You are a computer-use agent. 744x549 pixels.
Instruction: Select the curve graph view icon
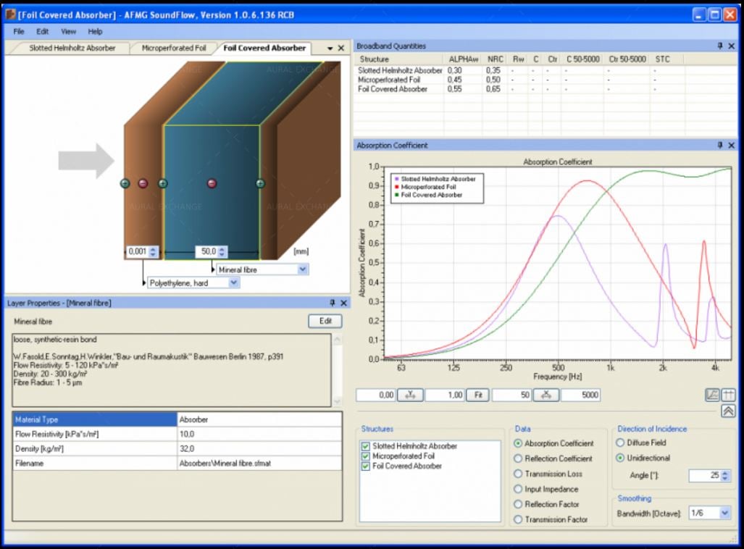(713, 395)
